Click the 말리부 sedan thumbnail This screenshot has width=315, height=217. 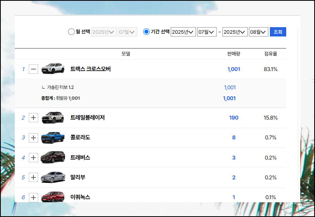(53, 177)
